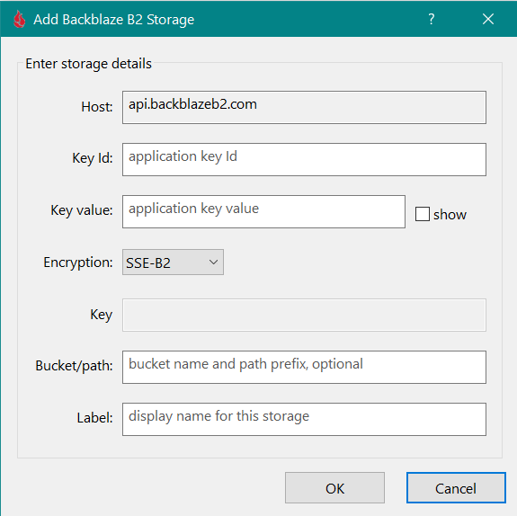Screen dimensions: 517x516
Task: Click the 'Bucket/path:' label
Action: pyautogui.click(x=74, y=366)
